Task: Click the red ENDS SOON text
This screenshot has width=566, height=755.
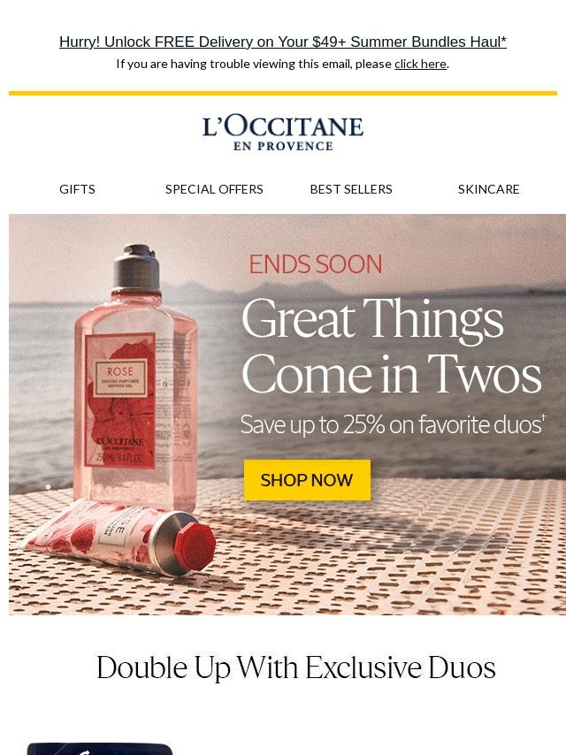Action: pos(316,264)
